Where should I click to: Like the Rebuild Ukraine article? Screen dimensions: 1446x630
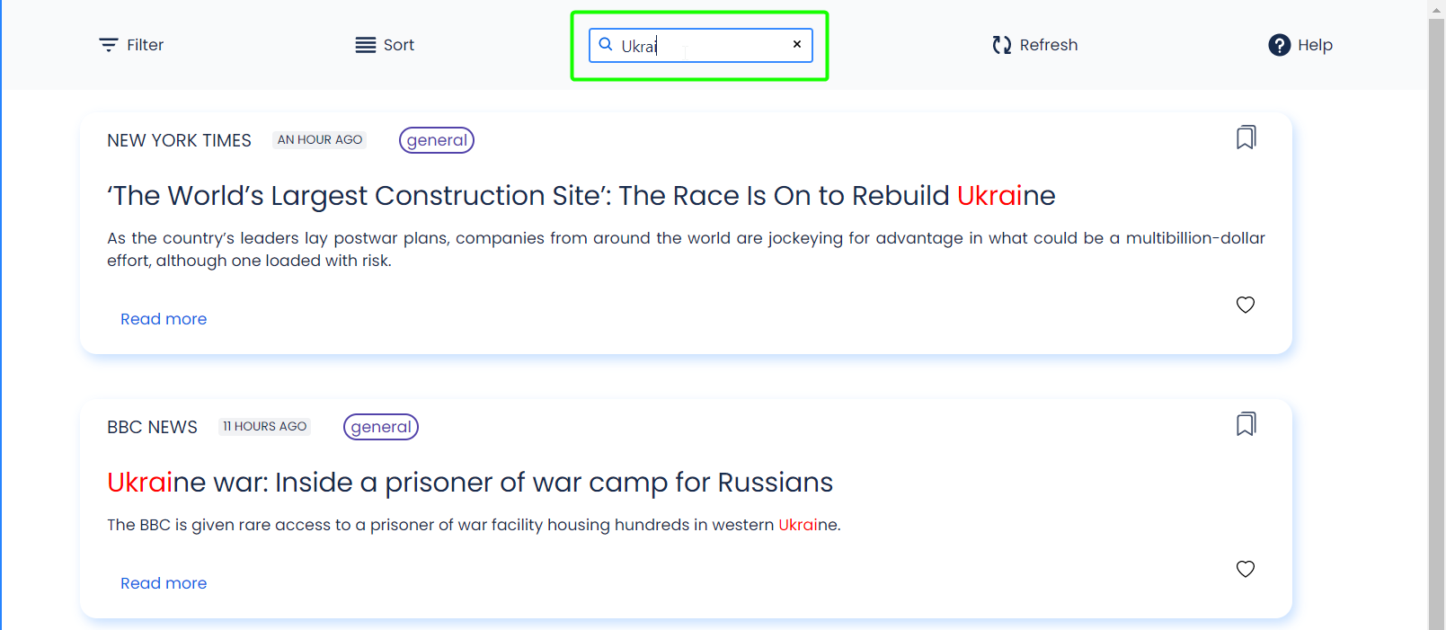click(x=1246, y=305)
